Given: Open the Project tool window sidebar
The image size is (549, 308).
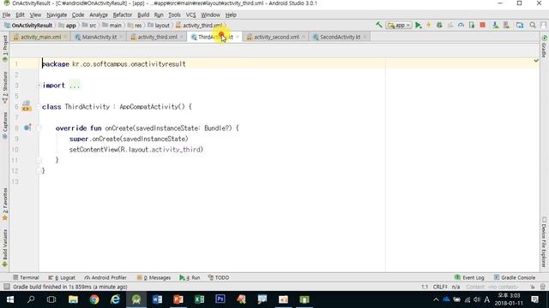Looking at the screenshot, I should point(5,49).
